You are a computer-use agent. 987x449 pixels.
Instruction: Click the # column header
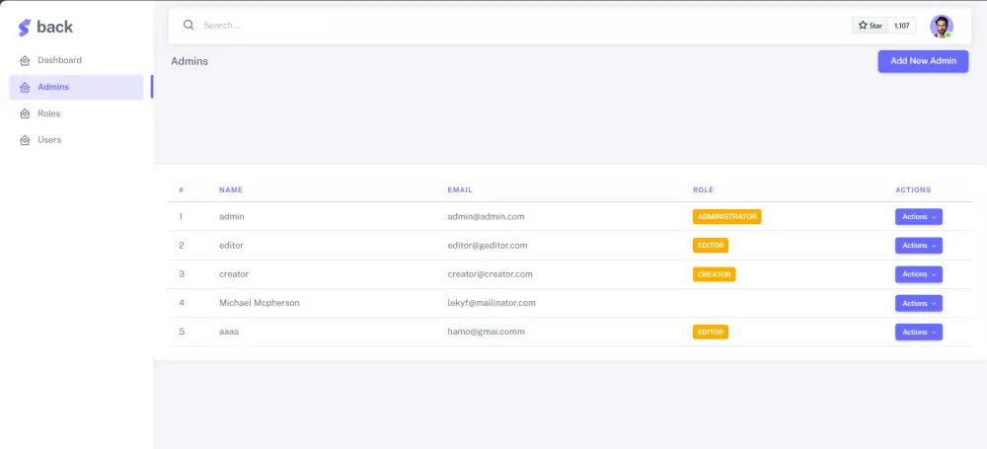pyautogui.click(x=182, y=189)
